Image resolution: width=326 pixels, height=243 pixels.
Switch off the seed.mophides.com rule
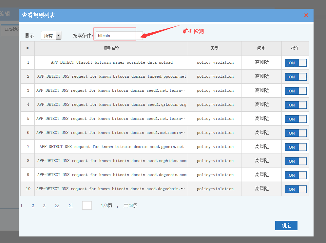coord(296,161)
